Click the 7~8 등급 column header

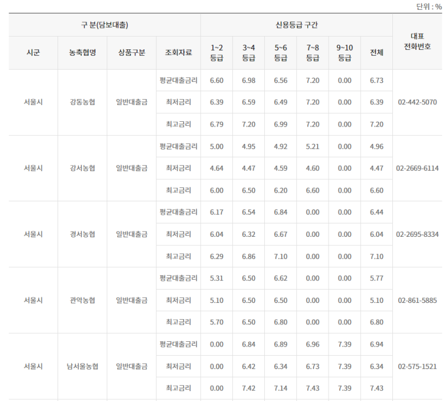coord(312,53)
